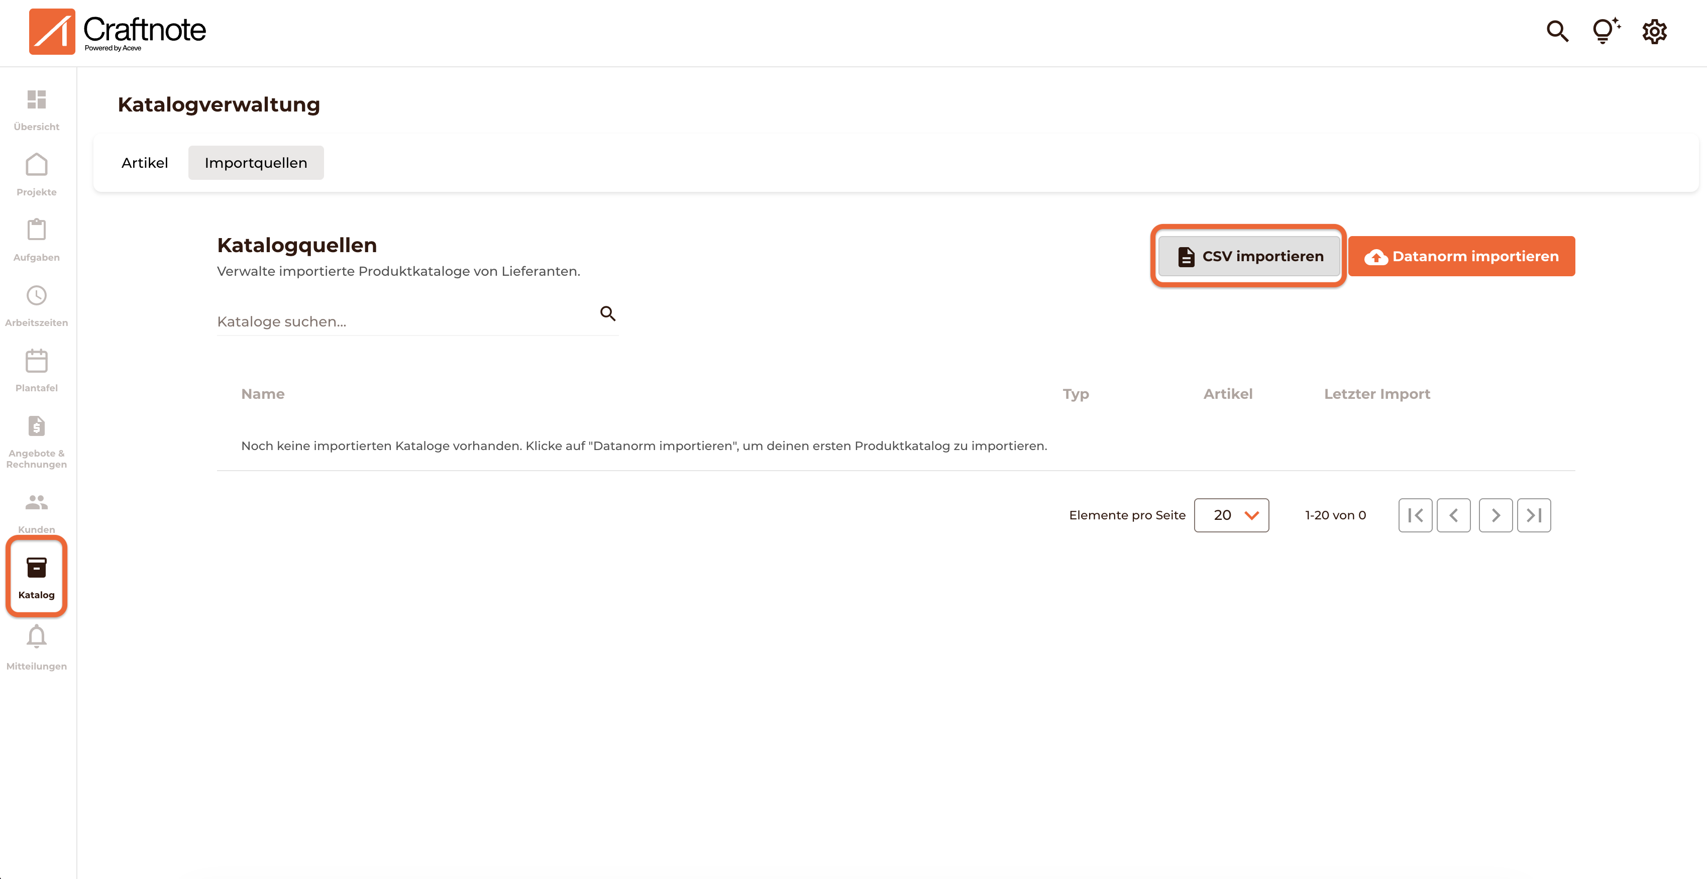Focus the Kataloge suchen field

(x=404, y=322)
